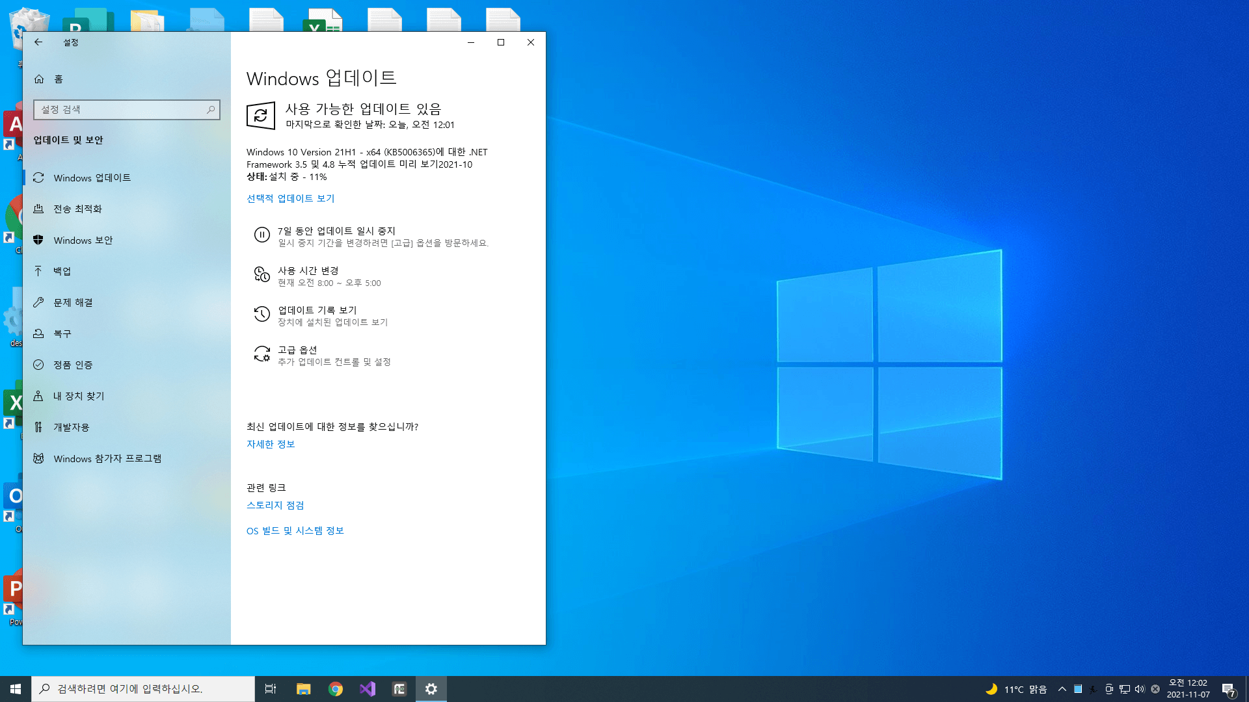Click the volume speaker tray icon

click(1140, 689)
